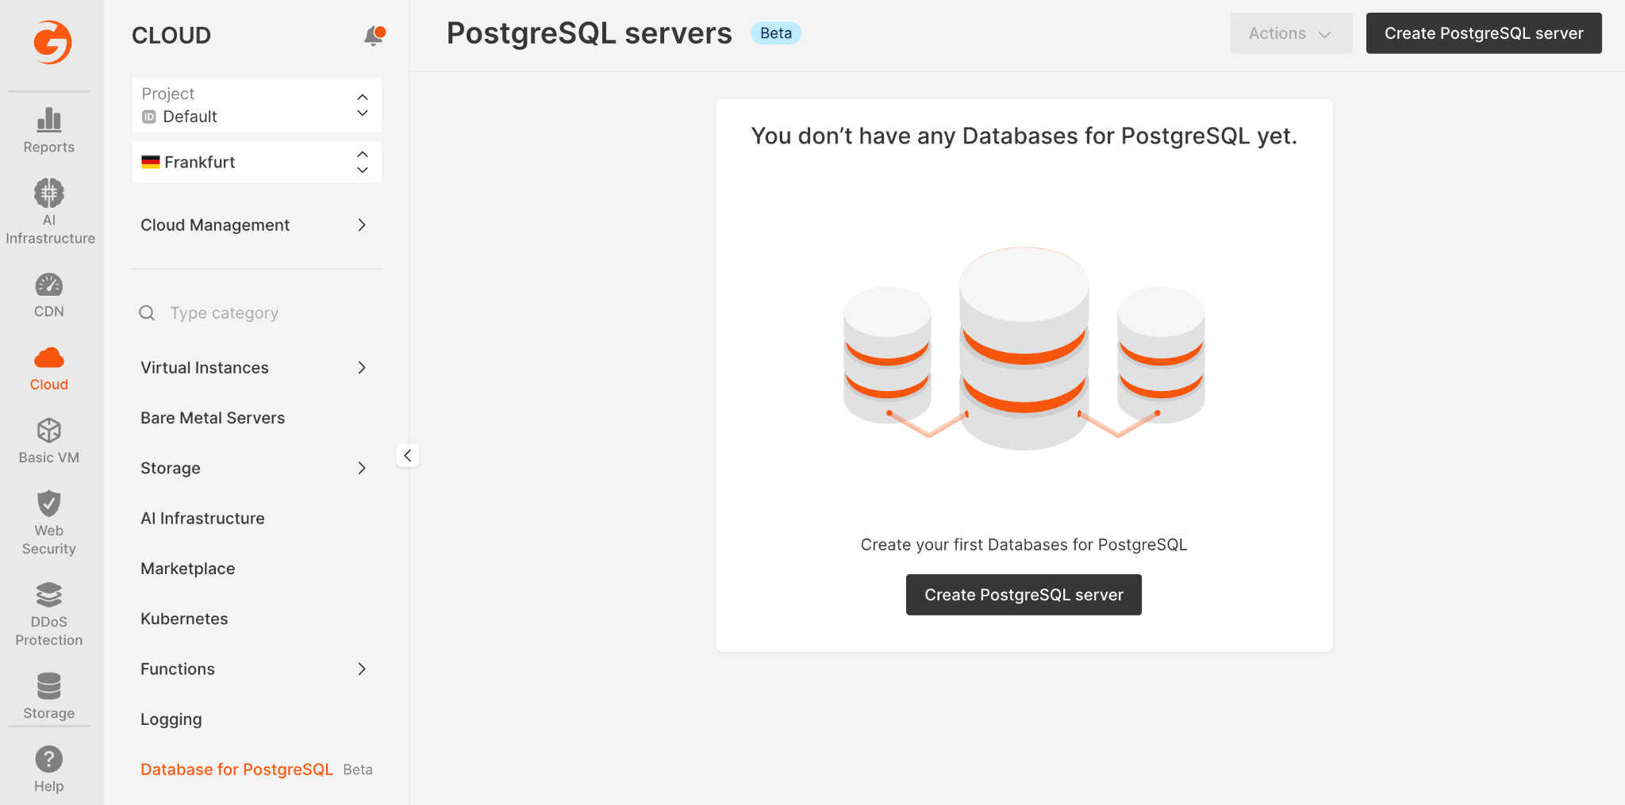
Task: Click the search magnifier icon
Action: click(147, 313)
